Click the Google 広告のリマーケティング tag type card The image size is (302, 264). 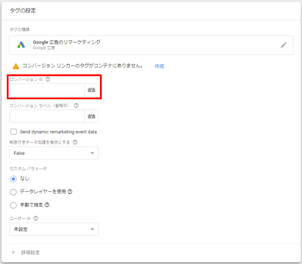[151, 45]
